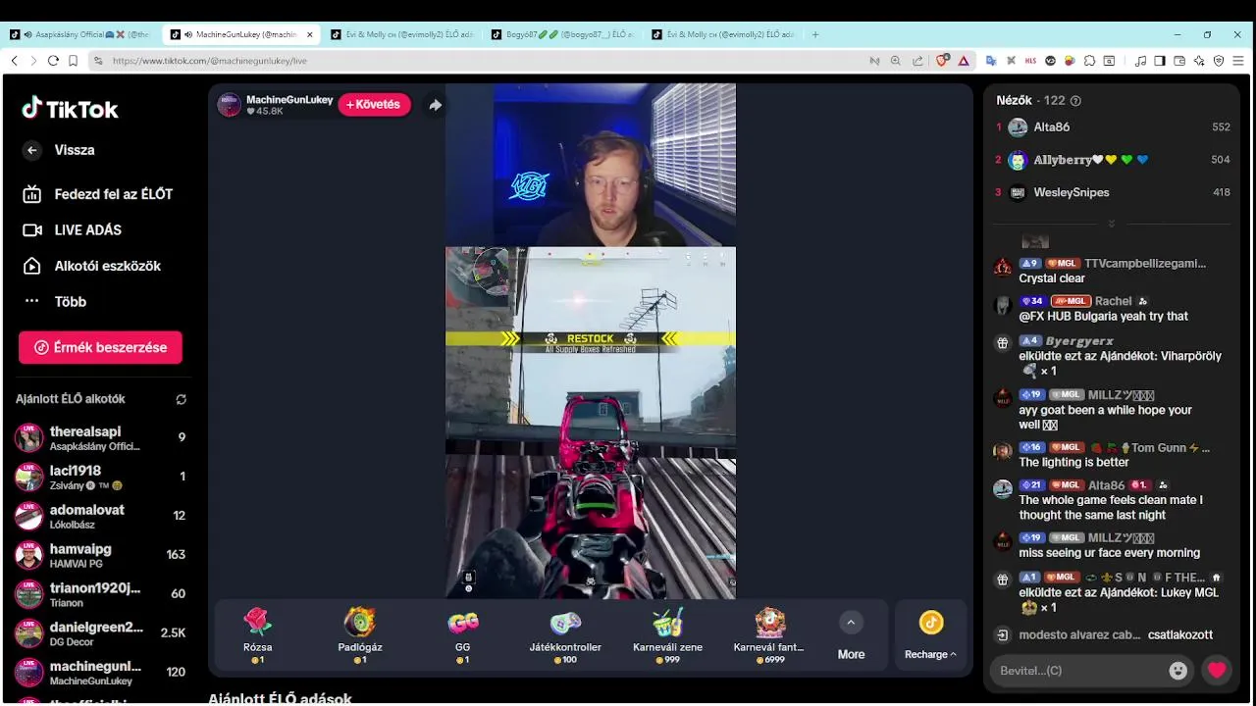Open the emoji picker in chat
1256x706 pixels.
(x=1178, y=671)
